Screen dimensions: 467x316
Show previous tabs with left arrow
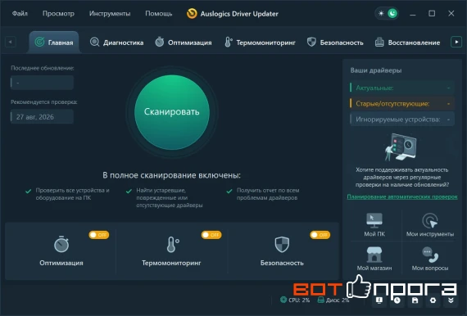[11, 43]
